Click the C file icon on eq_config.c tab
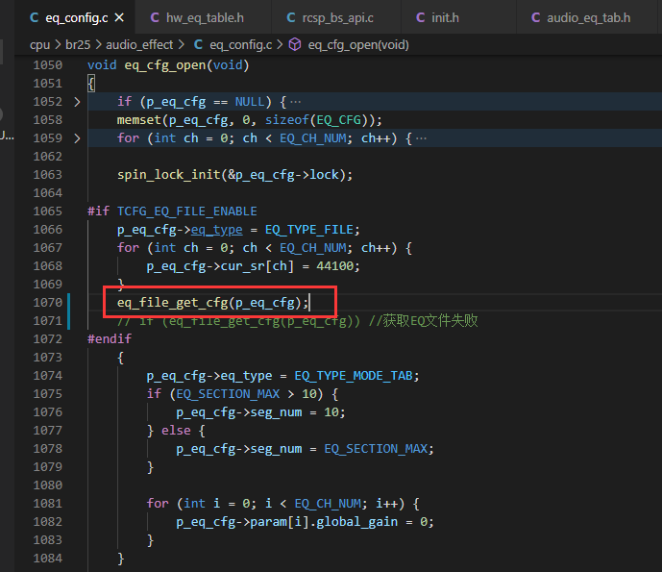 click(35, 17)
